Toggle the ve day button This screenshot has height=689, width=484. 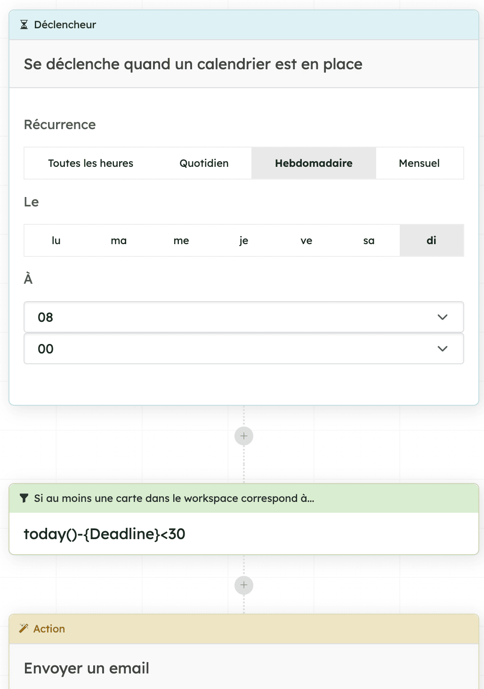click(x=306, y=240)
